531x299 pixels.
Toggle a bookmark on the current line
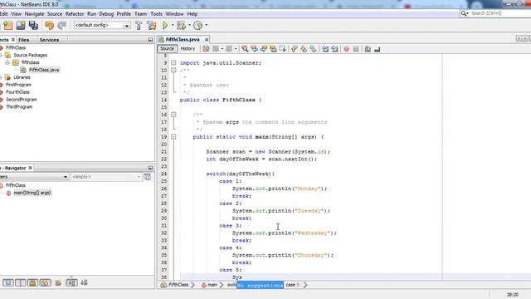[x=314, y=49]
